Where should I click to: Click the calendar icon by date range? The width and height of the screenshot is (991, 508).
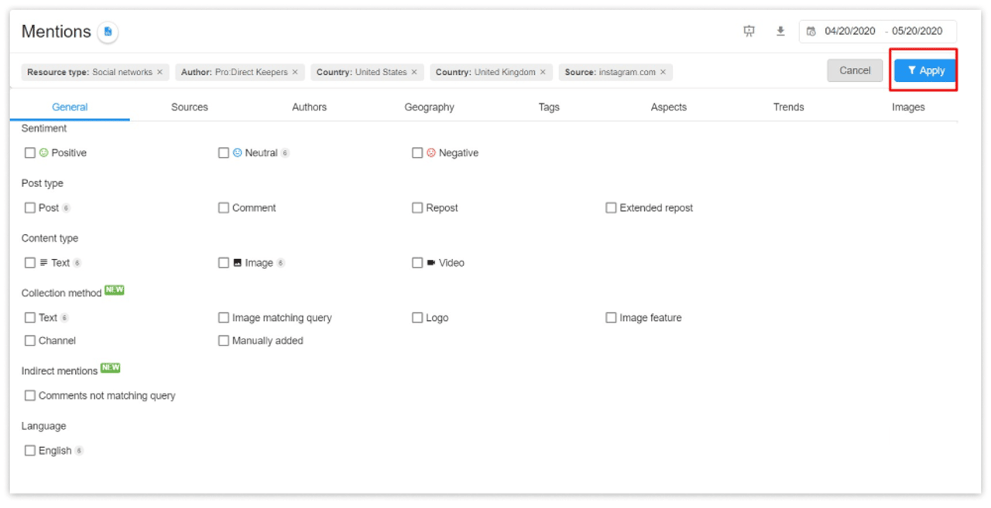tap(811, 32)
